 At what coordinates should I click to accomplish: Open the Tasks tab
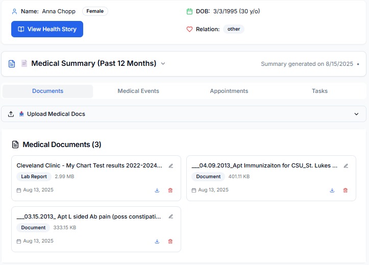click(x=319, y=91)
